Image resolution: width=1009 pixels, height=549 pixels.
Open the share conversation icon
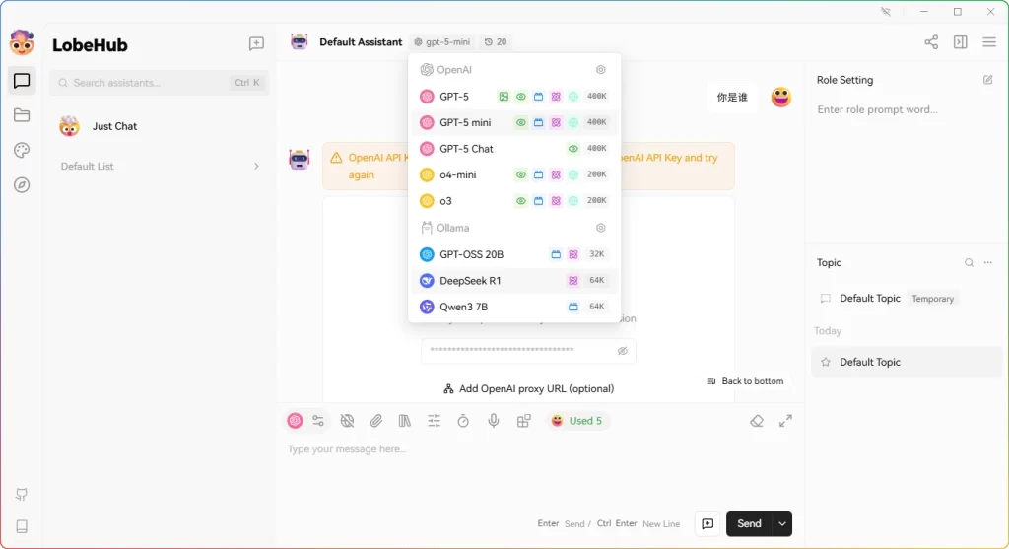click(x=931, y=42)
